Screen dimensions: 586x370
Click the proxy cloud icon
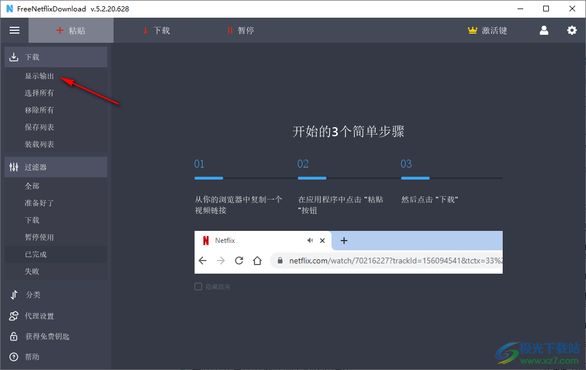point(14,316)
